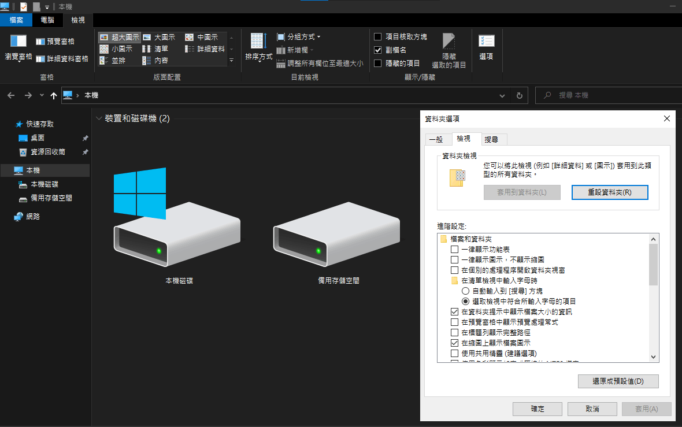Image resolution: width=682 pixels, height=427 pixels.
Task: Check 使用共用精靈 (建議選項)
Action: [x=454, y=354]
